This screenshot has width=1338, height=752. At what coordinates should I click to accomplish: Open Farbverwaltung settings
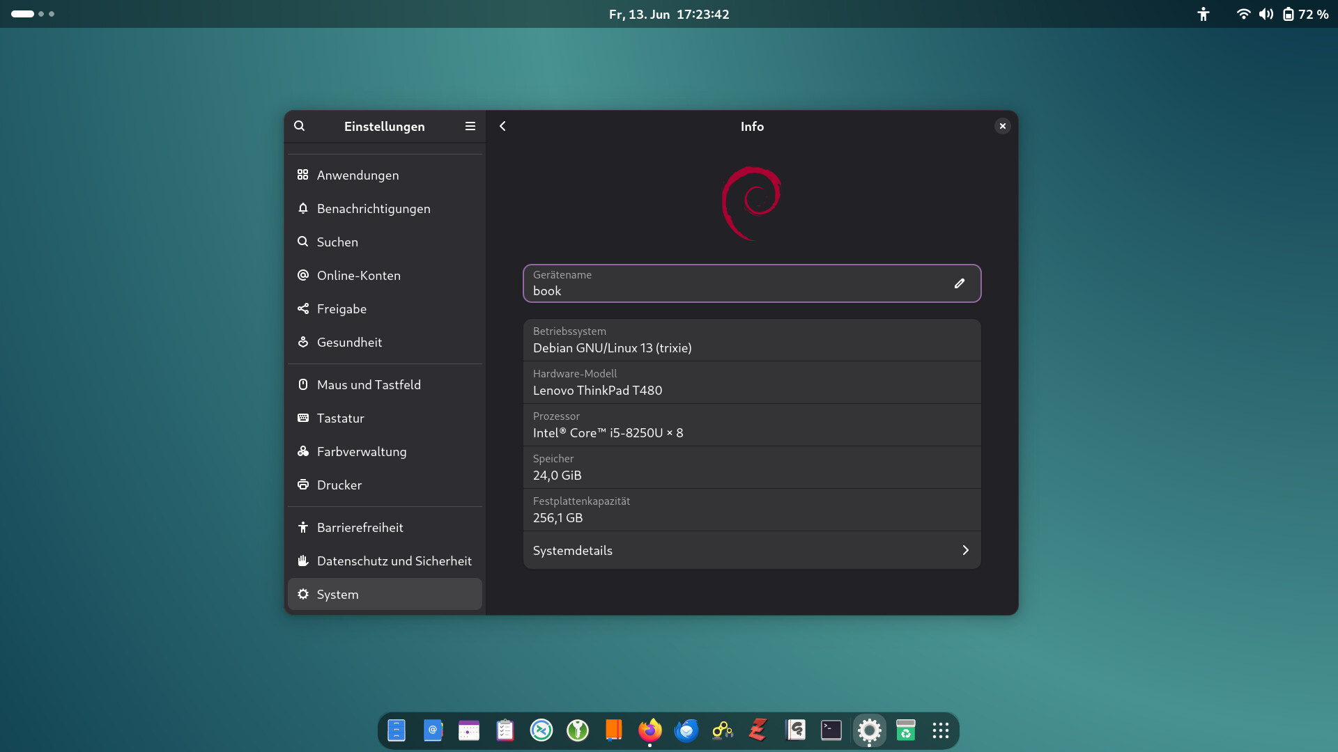(385, 451)
